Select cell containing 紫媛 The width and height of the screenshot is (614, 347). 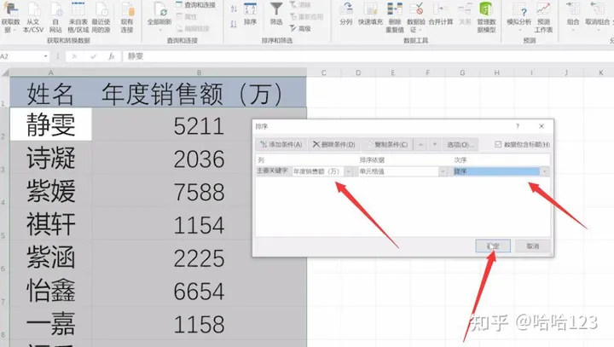(50, 191)
